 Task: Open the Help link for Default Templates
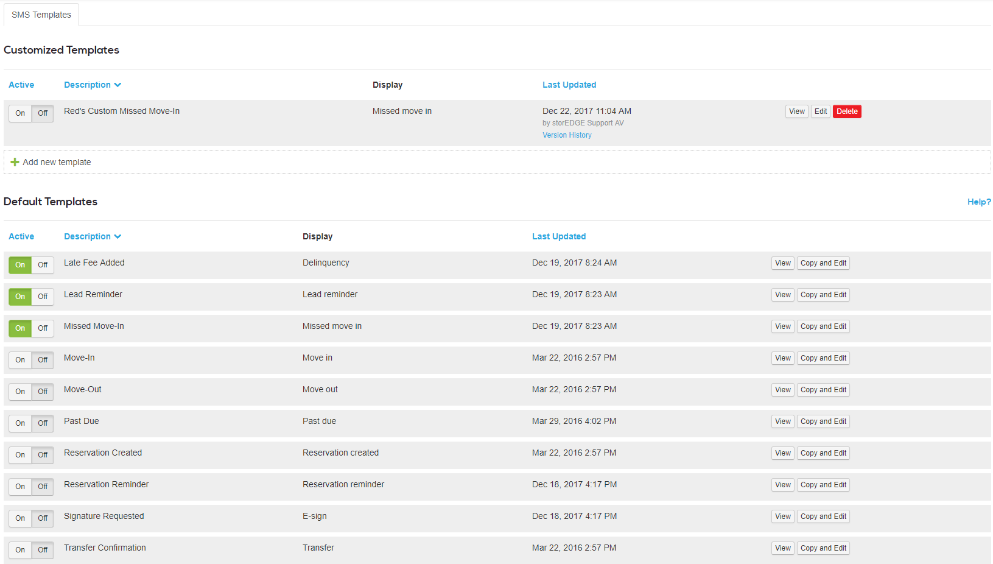[x=978, y=202]
